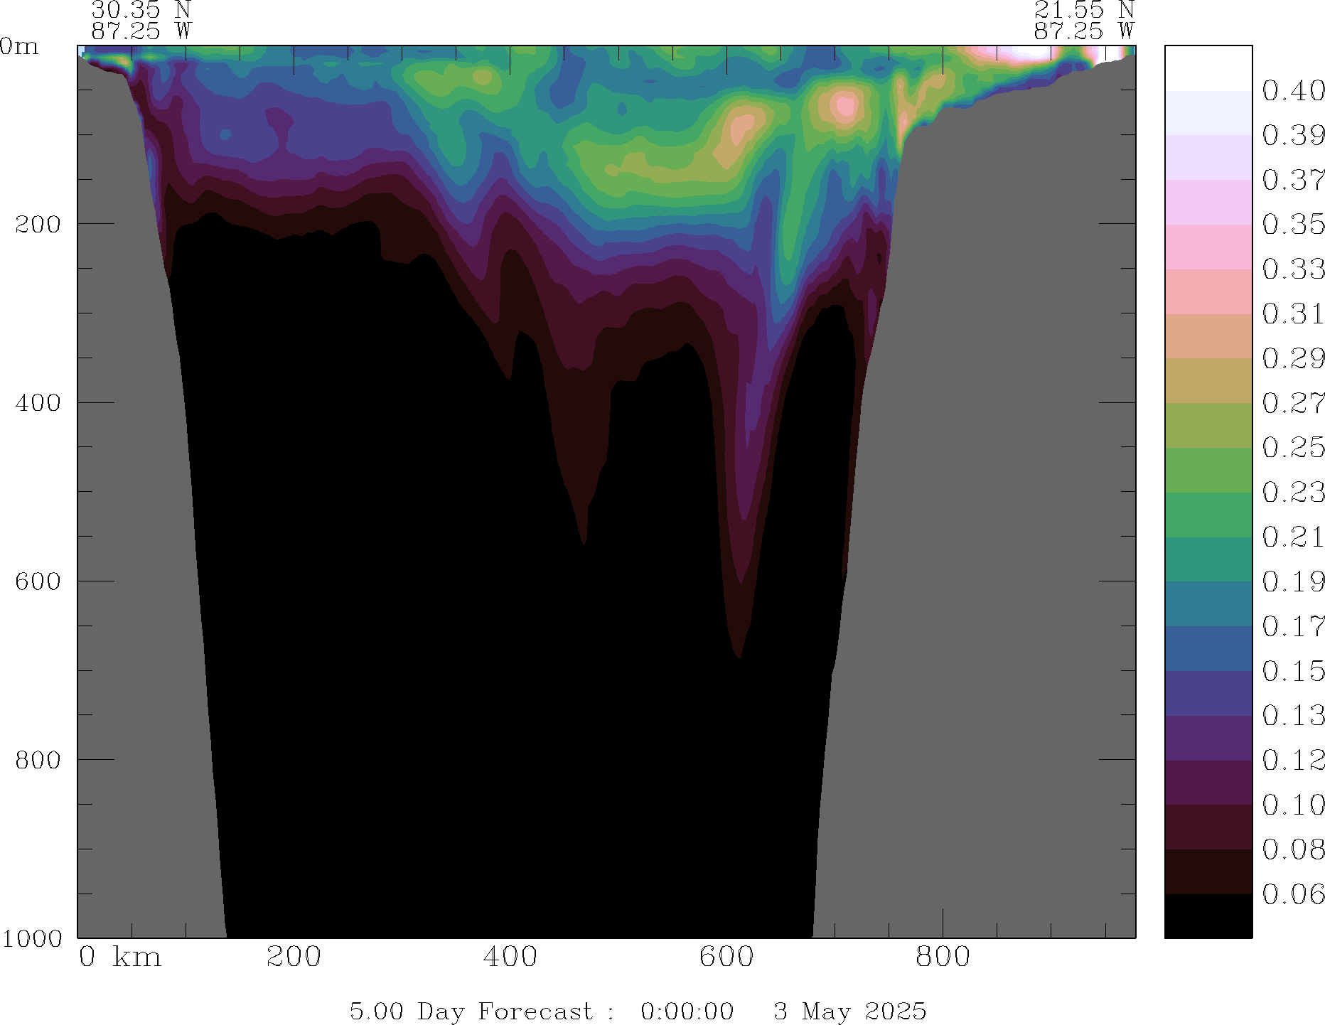Select the light green segment between 0.23 and 0.25
This screenshot has height=1025, width=1325.
[1208, 470]
